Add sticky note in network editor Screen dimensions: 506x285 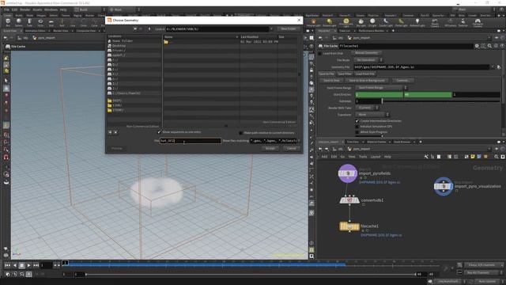pos(473,157)
